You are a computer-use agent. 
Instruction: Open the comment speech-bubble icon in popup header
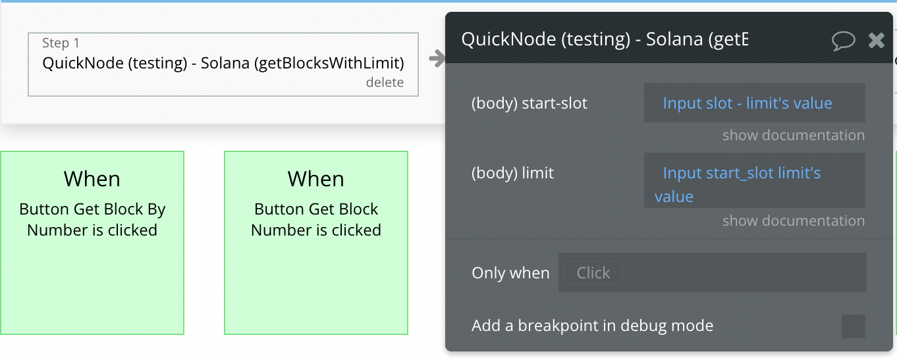click(x=844, y=41)
